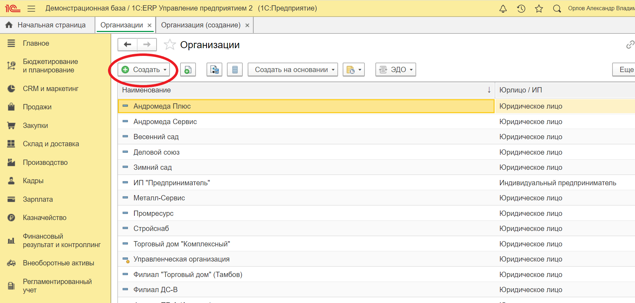Click the document exchange toolbar icon

[214, 70]
